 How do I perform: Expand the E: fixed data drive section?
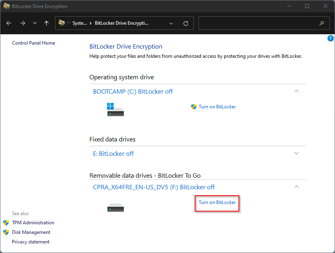[x=296, y=153]
